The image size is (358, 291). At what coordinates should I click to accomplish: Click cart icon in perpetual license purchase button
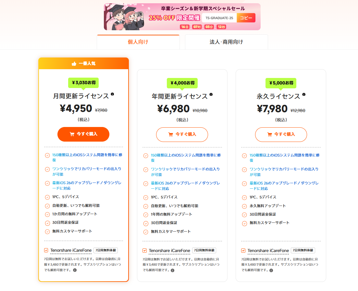tap(269, 134)
